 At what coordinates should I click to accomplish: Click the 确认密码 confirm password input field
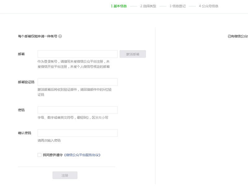(77, 133)
